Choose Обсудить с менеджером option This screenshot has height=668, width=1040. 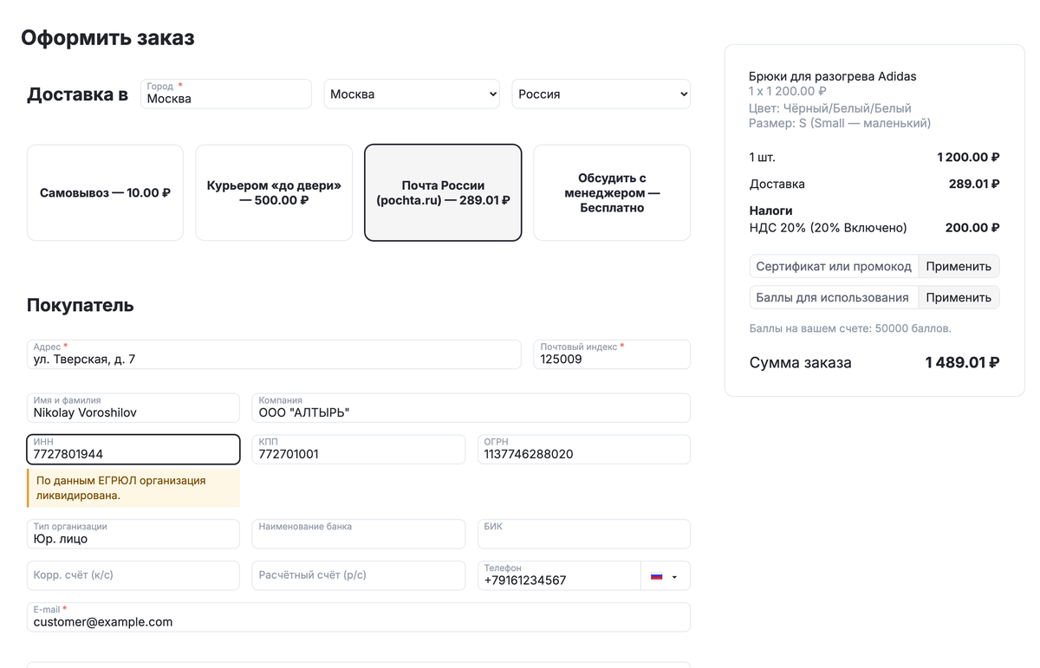pos(612,192)
